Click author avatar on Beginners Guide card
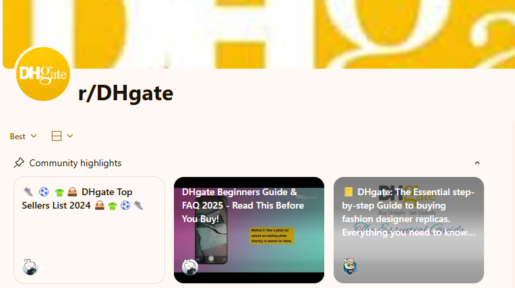The width and height of the screenshot is (515, 288). [190, 267]
